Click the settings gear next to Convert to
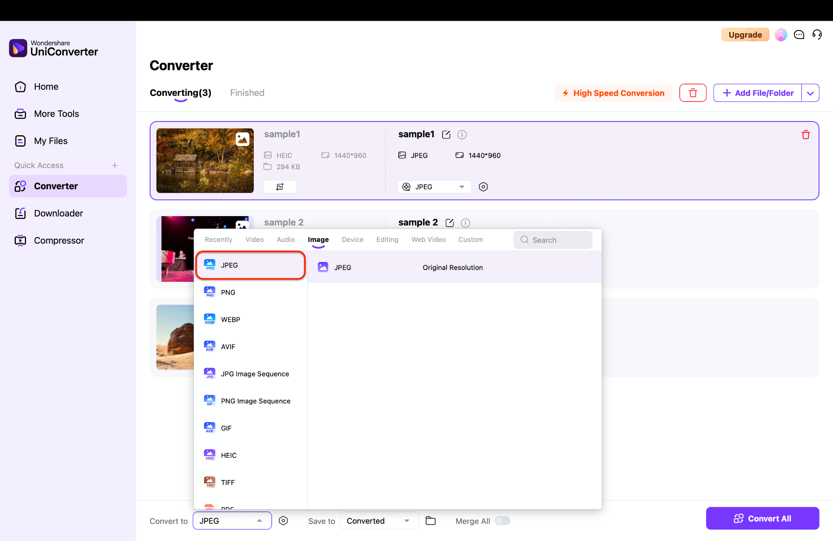The image size is (833, 541). coord(283,521)
